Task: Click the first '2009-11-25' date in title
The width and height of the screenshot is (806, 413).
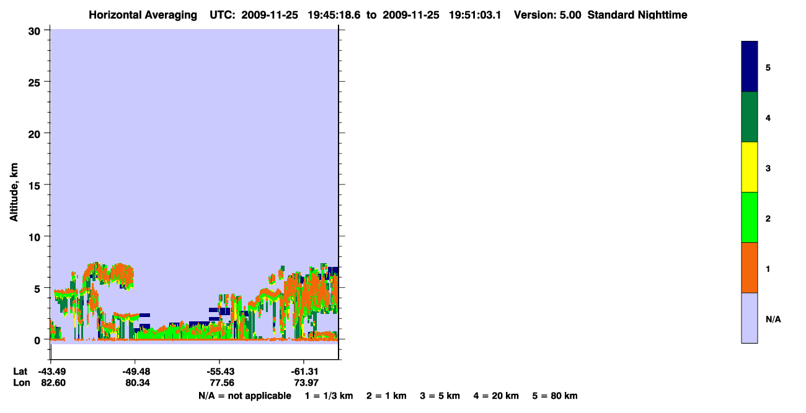Action: 269,15
